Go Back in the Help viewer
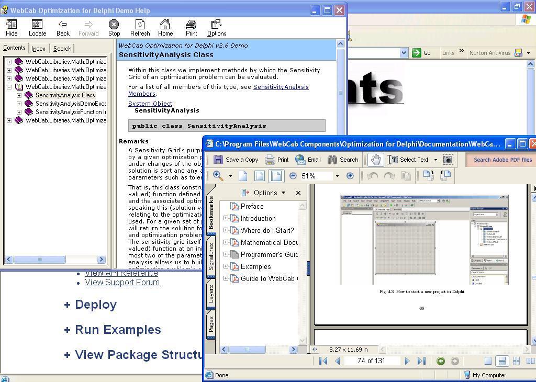Image resolution: width=536 pixels, height=382 pixels. coord(63,28)
